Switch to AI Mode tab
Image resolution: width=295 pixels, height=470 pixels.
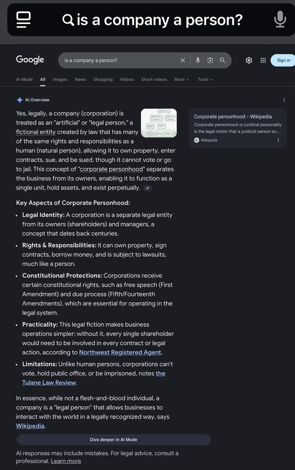24,79
